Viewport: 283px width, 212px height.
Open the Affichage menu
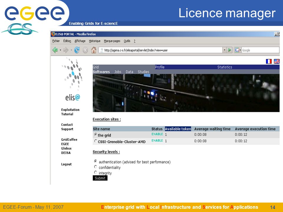click(x=80, y=41)
